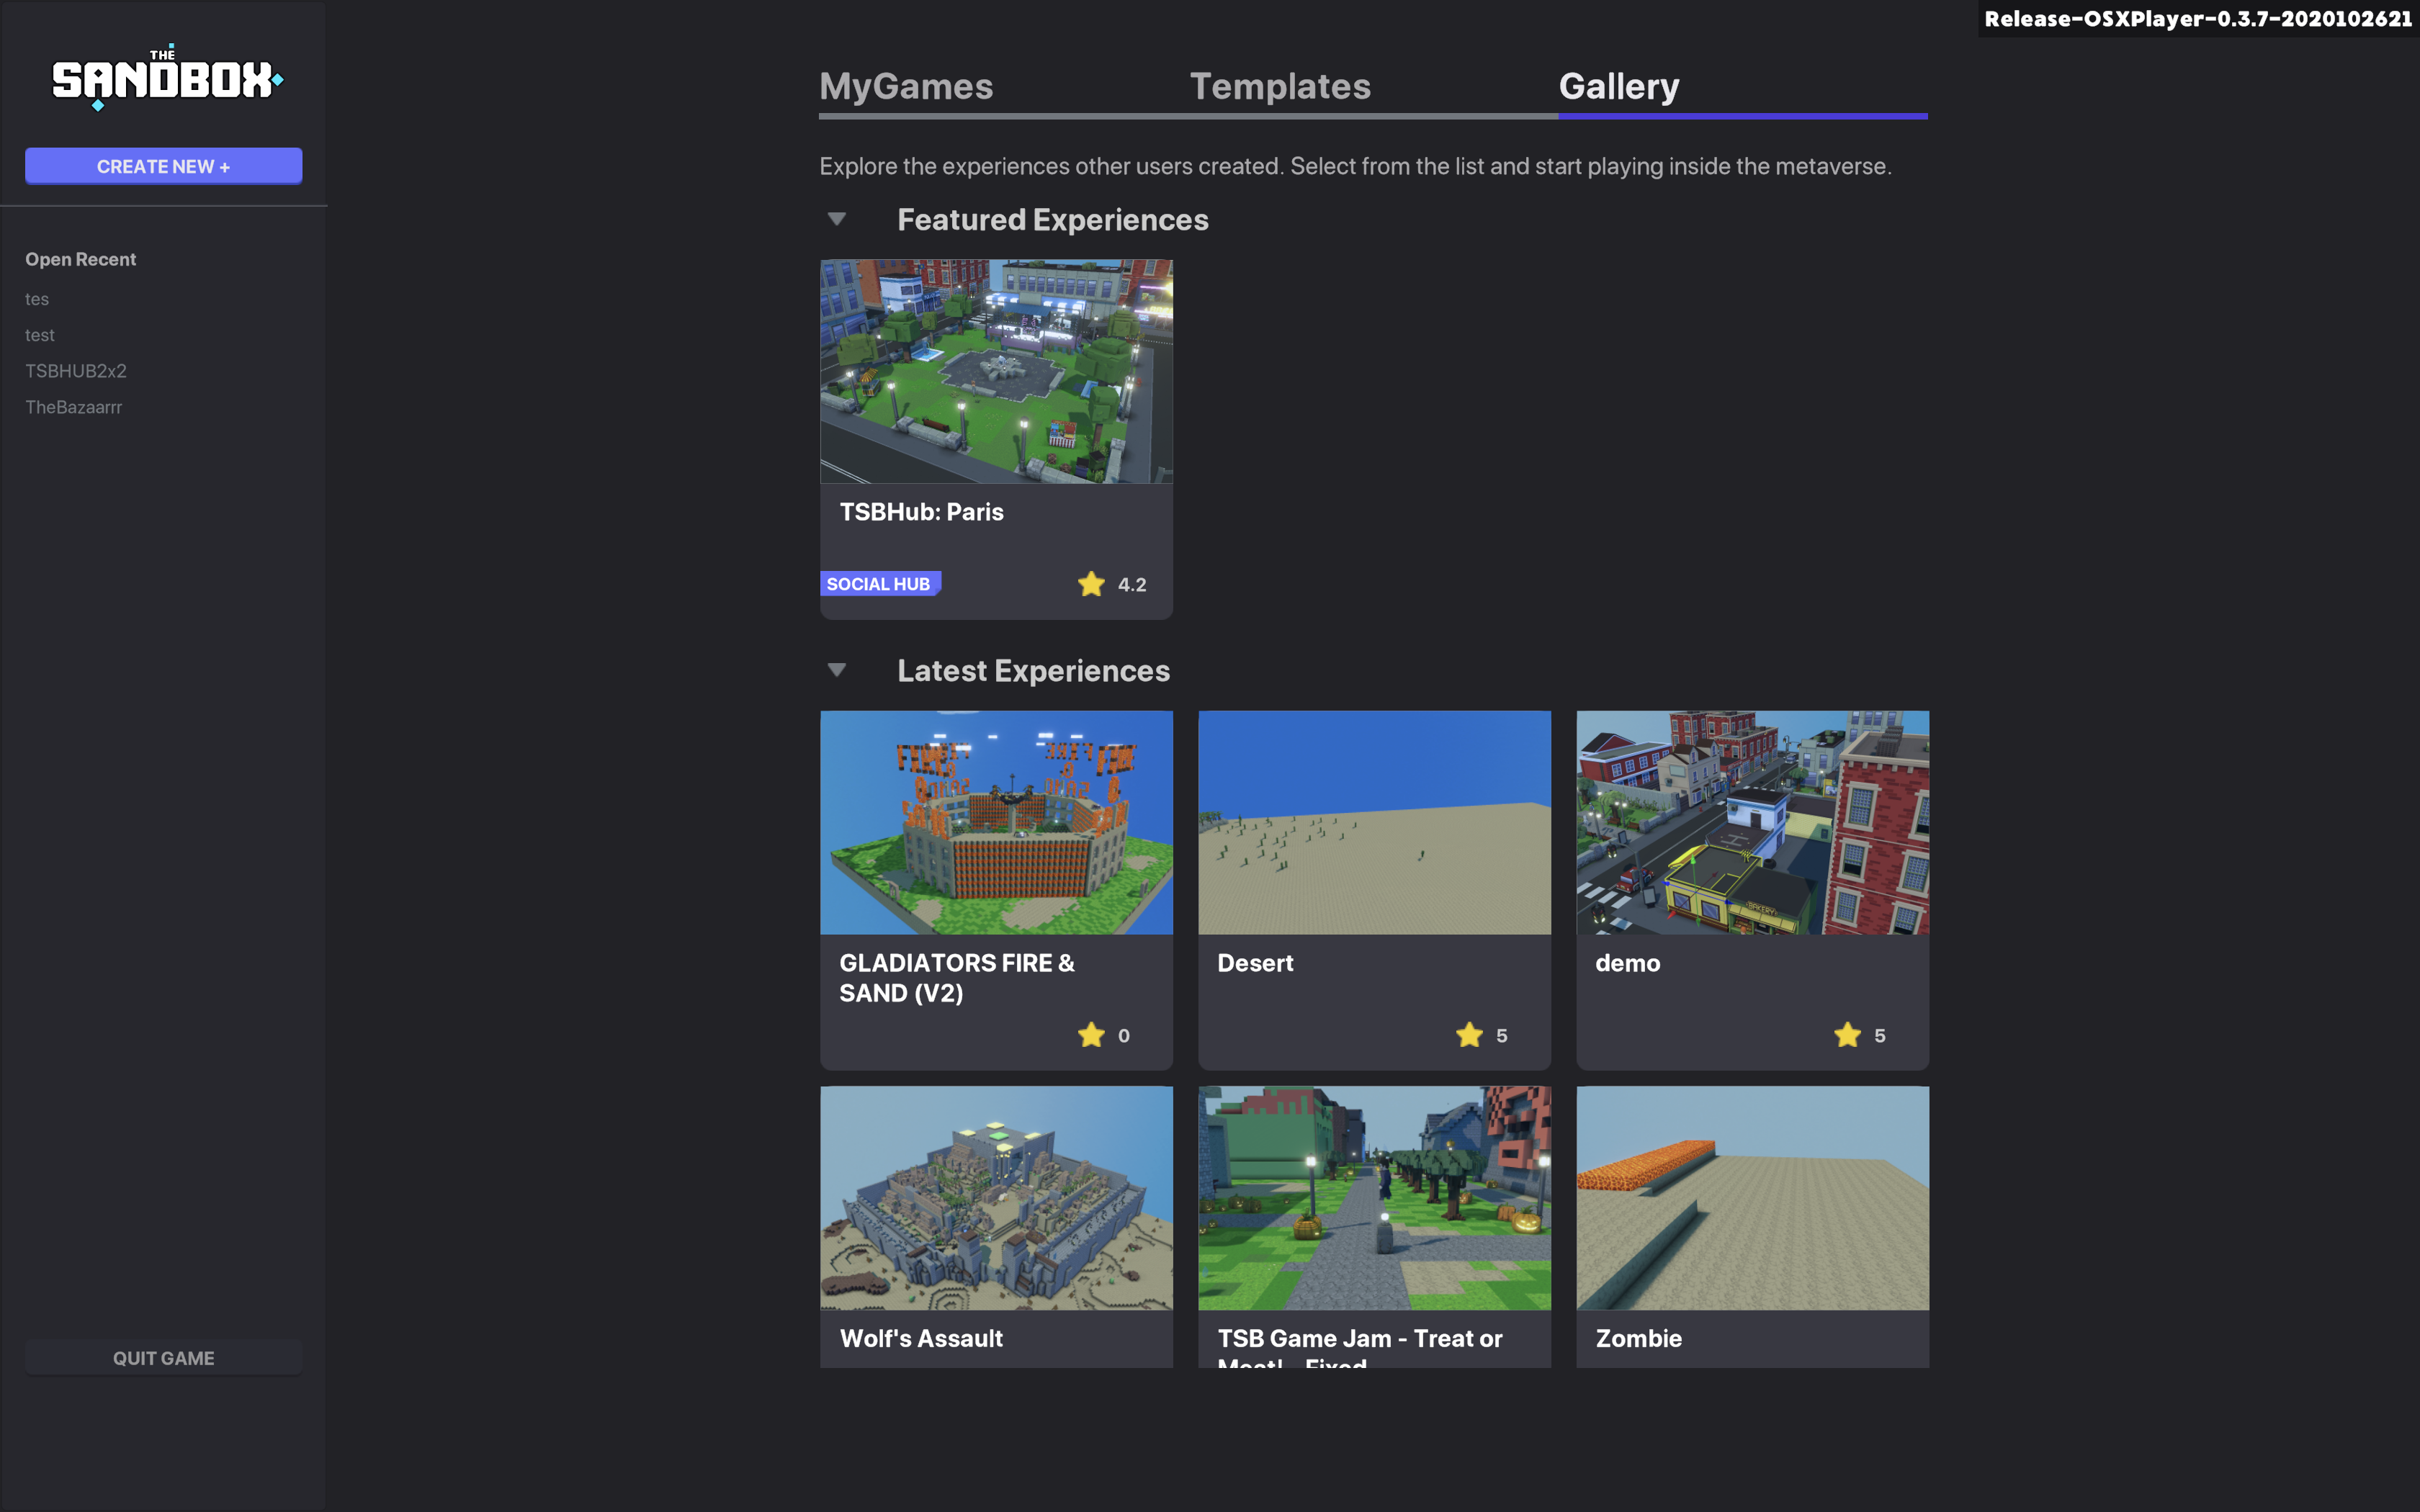2420x1512 pixels.
Task: Click the star icon on GLADIATORS FIRE & SAND card
Action: tap(1091, 1035)
